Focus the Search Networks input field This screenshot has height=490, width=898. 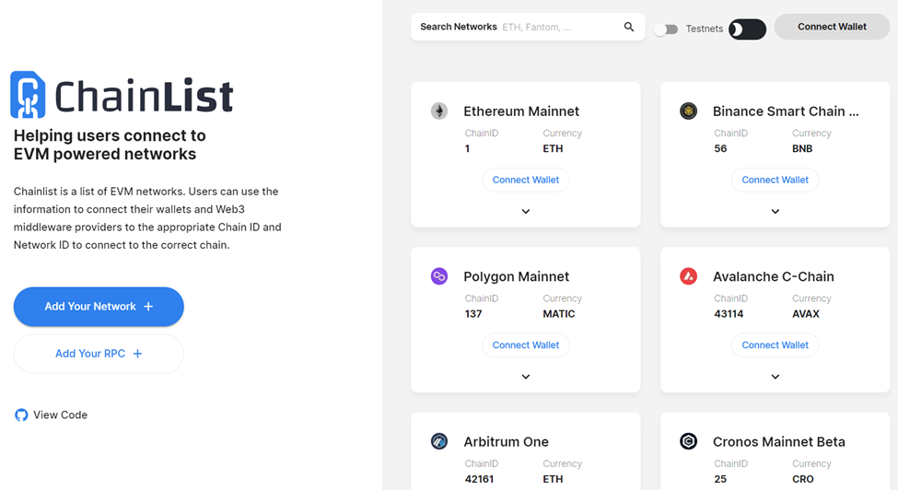[x=528, y=27]
